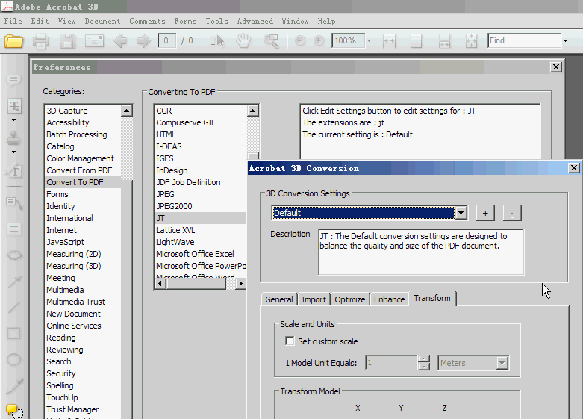Open the Tools menu
The height and width of the screenshot is (419, 583).
[216, 21]
